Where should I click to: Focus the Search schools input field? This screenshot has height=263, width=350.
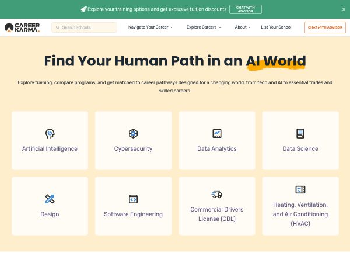pos(85,27)
